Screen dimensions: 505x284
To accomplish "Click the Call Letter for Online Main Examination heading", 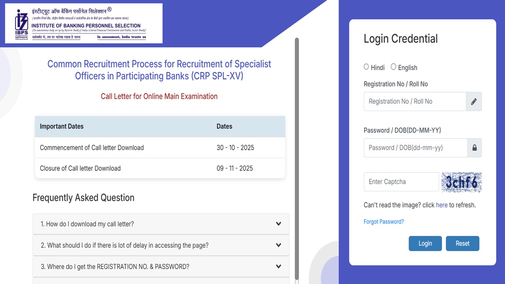I will tap(159, 96).
